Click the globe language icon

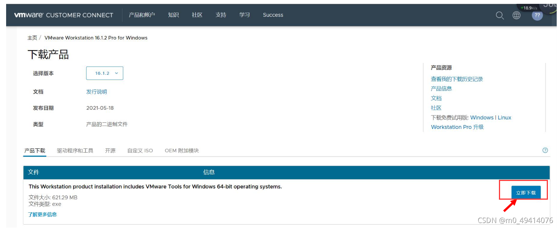point(517,15)
